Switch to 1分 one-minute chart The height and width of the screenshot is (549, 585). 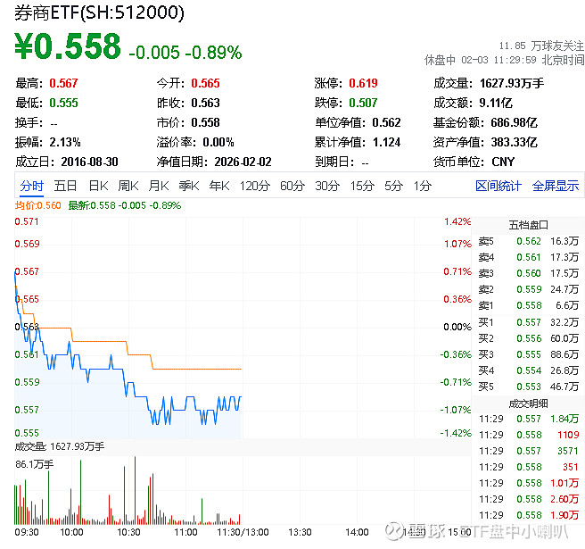point(422,186)
